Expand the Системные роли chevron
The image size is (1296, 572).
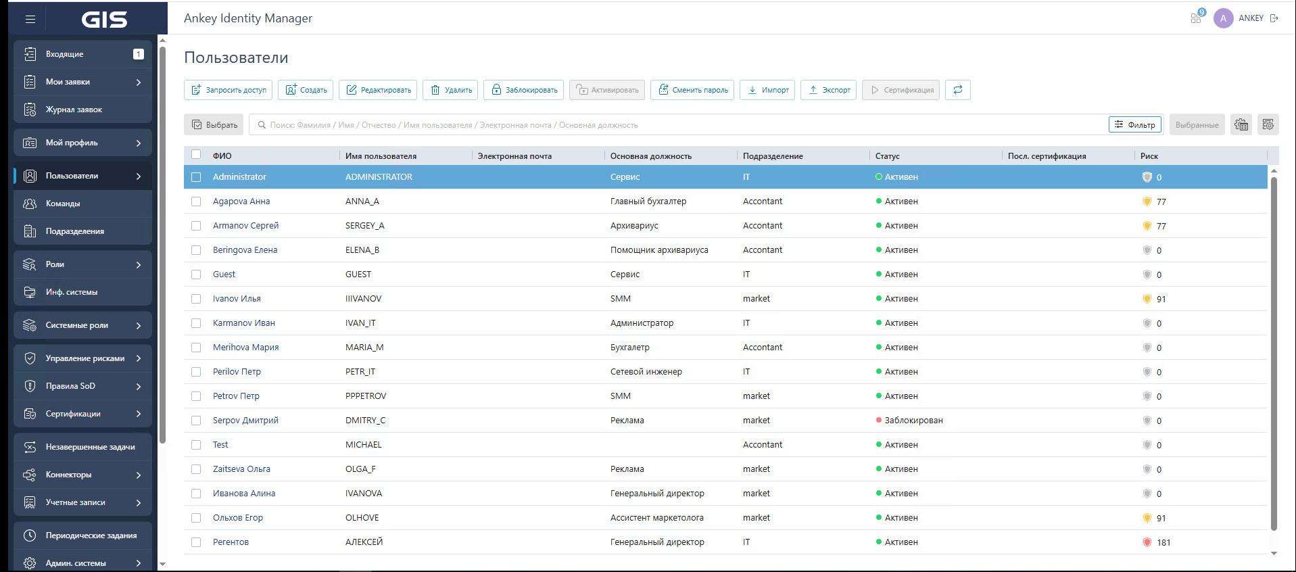pos(139,325)
